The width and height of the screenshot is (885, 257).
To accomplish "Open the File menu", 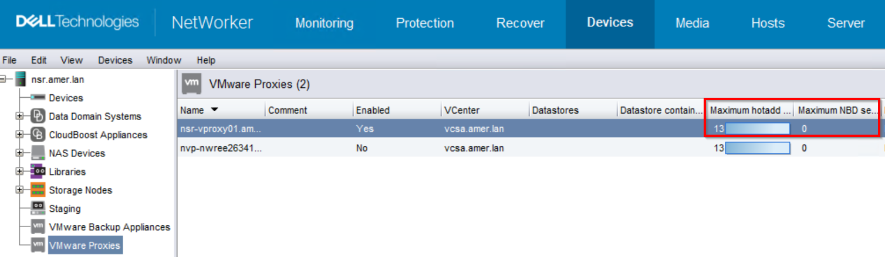I will point(9,60).
